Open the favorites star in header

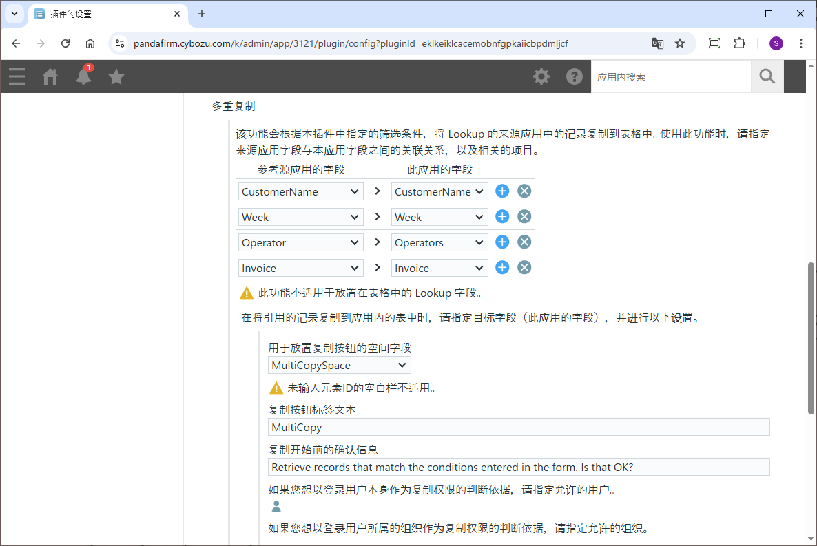click(x=116, y=76)
